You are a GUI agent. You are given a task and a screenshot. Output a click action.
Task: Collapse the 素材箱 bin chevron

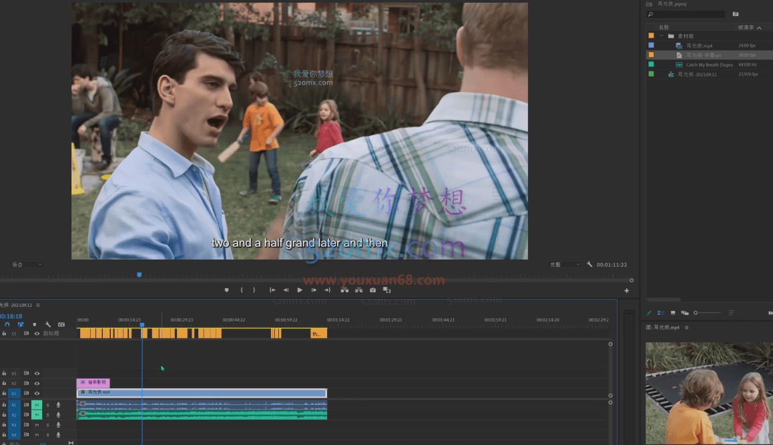tap(662, 36)
